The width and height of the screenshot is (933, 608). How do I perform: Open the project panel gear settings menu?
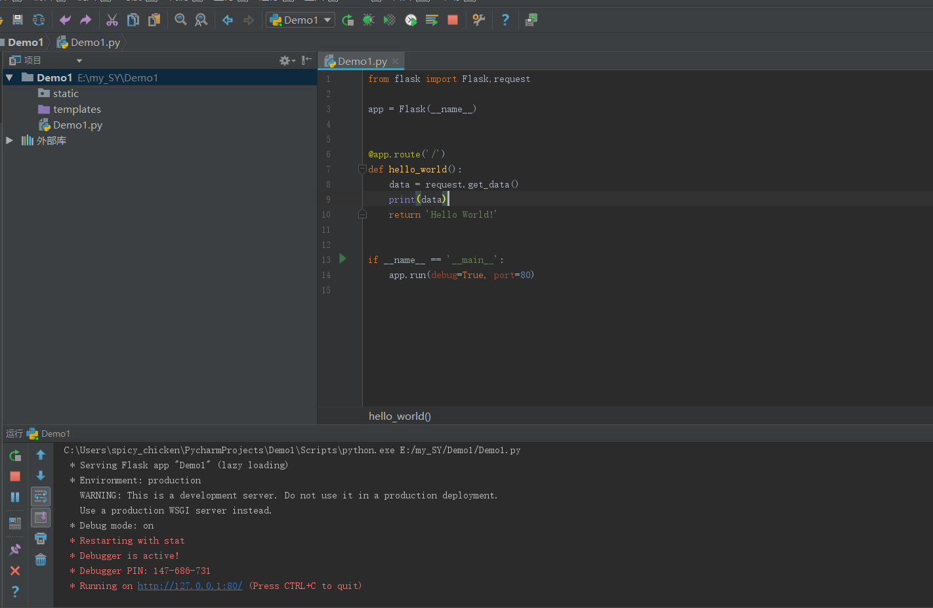point(287,60)
